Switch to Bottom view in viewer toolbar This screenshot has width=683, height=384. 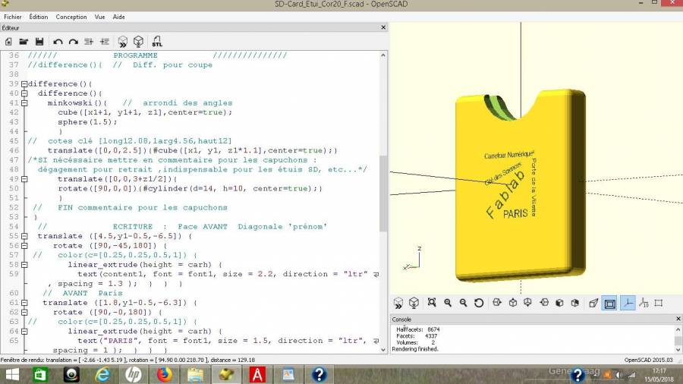528,303
